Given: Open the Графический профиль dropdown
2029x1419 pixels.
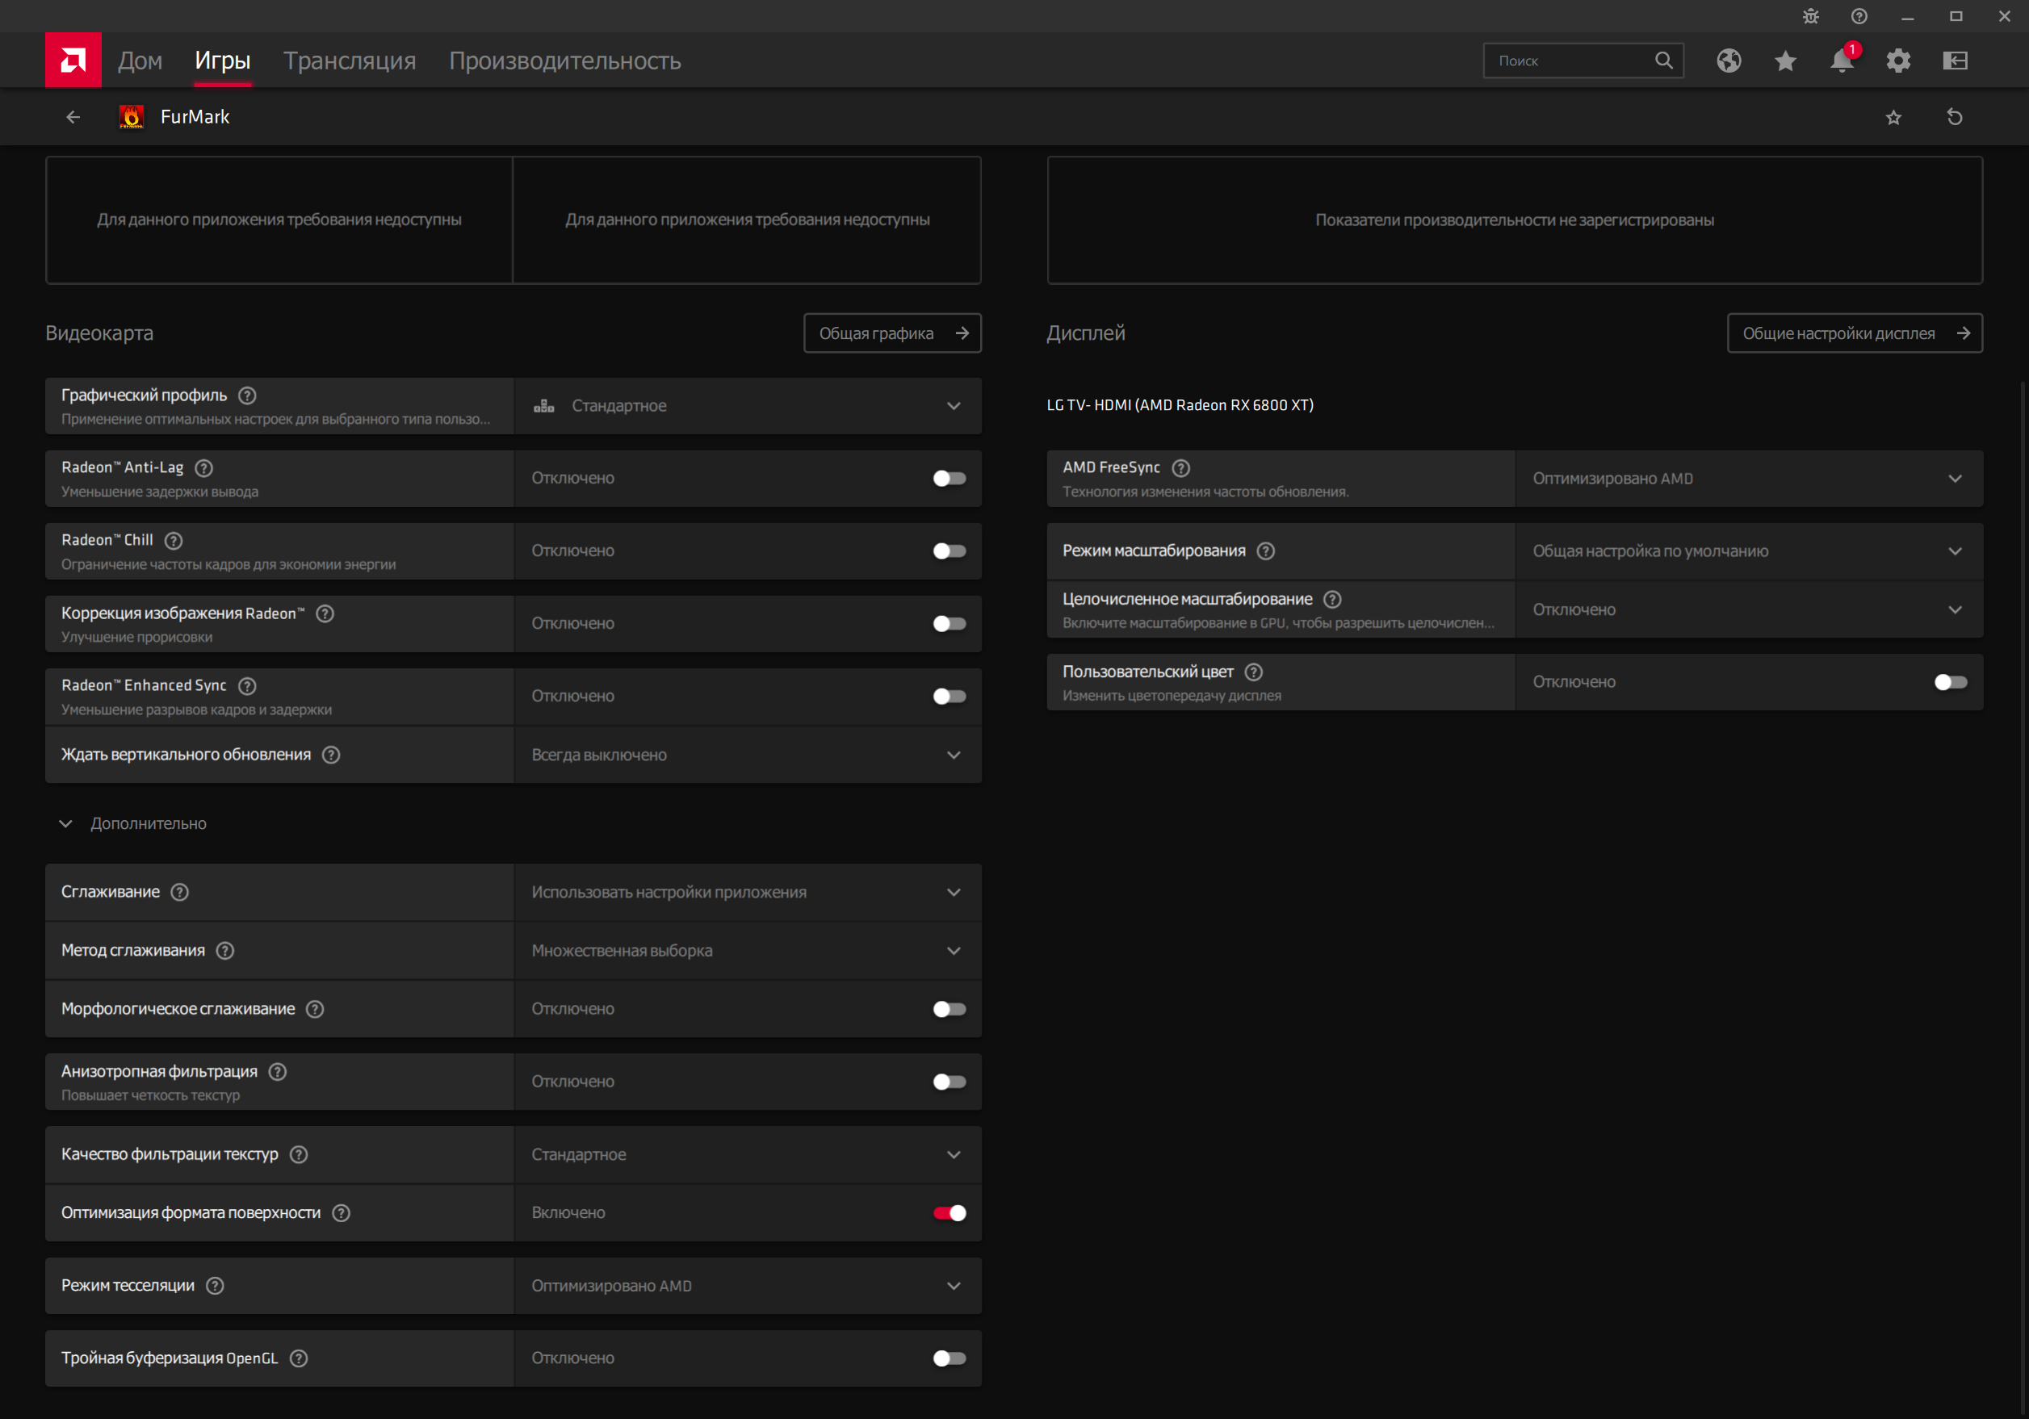Looking at the screenshot, I should click(x=747, y=405).
